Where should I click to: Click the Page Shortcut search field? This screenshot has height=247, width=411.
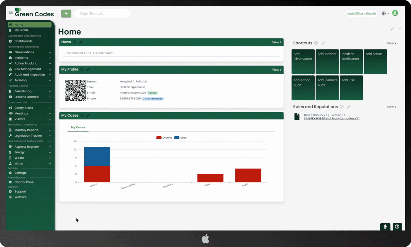click(102, 13)
